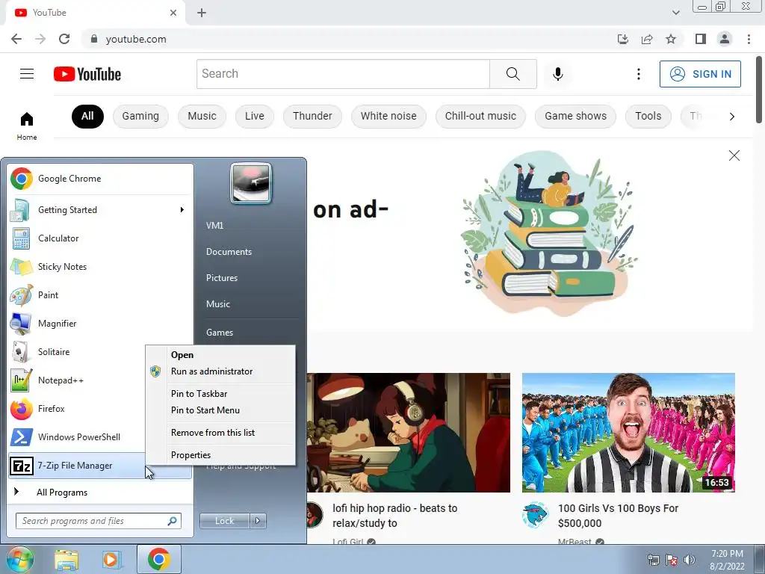
Task: Open VM1 user folder
Action: [x=214, y=226]
